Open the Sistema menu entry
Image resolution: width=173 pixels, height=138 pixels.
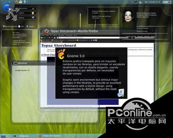[27, 18]
